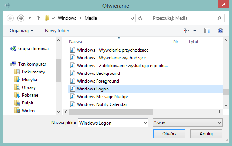Click the Grupa domowa icon
Image resolution: width=232 pixels, height=146 pixels.
(x=13, y=49)
